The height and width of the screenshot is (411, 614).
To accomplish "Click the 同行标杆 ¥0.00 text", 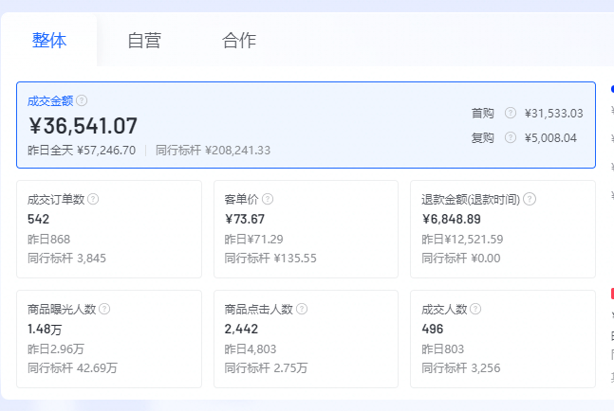I will (x=461, y=259).
